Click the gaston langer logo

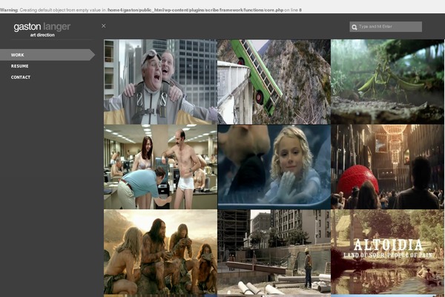42,27
